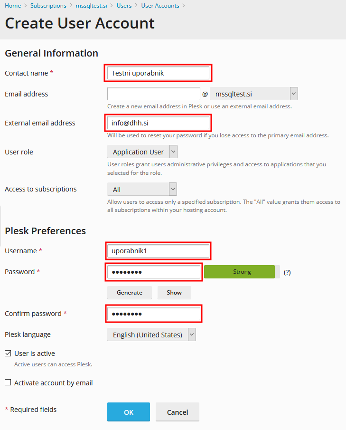Open Users breadcrumb link
Screen dimensions: 346x430
coord(124,6)
